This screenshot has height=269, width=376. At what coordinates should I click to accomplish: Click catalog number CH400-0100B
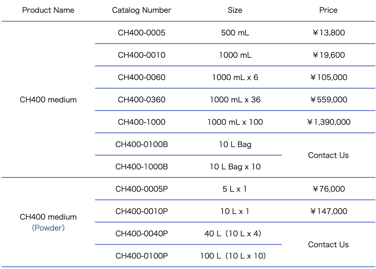click(142, 144)
